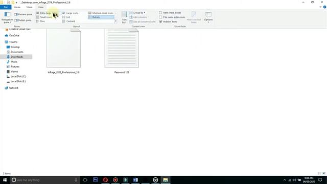Open Desktop folder in sidebar
The width and height of the screenshot is (327, 184).
pyautogui.click(x=13, y=47)
